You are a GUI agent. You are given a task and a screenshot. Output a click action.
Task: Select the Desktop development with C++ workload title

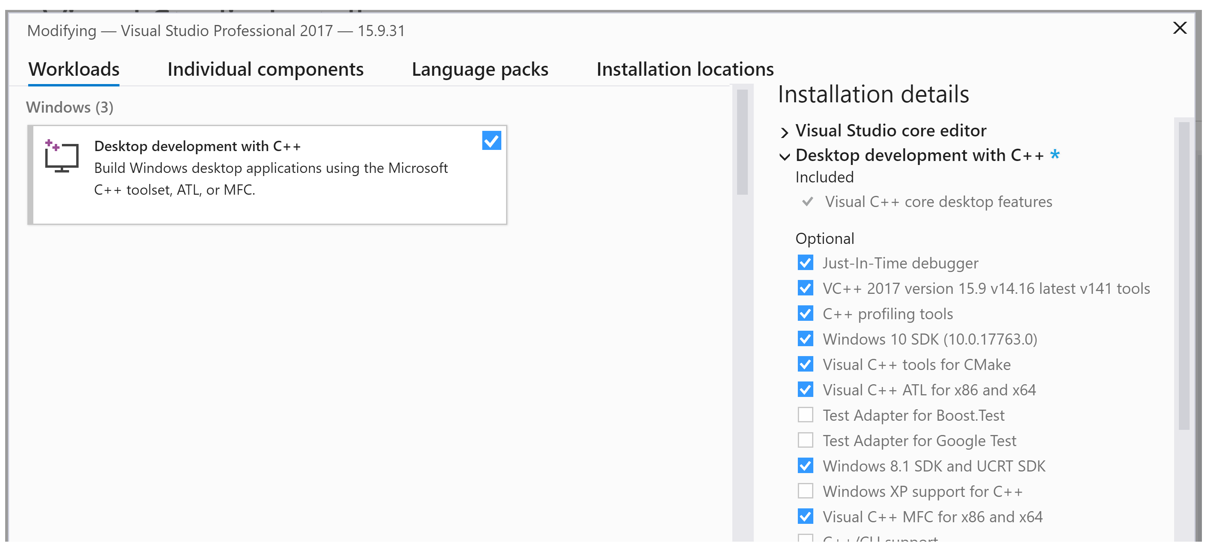(x=197, y=147)
